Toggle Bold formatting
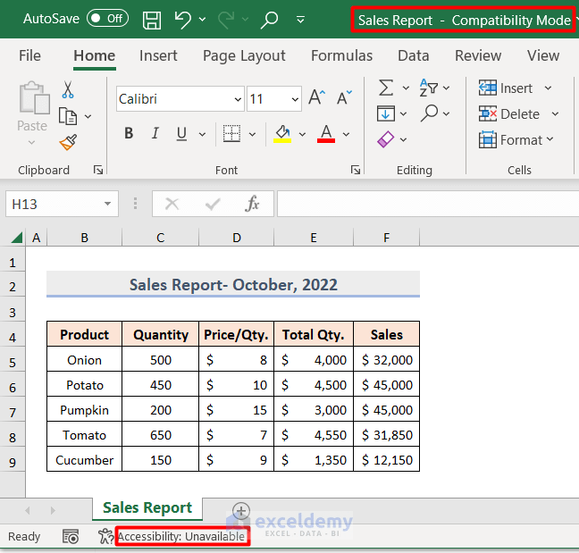 tap(129, 133)
